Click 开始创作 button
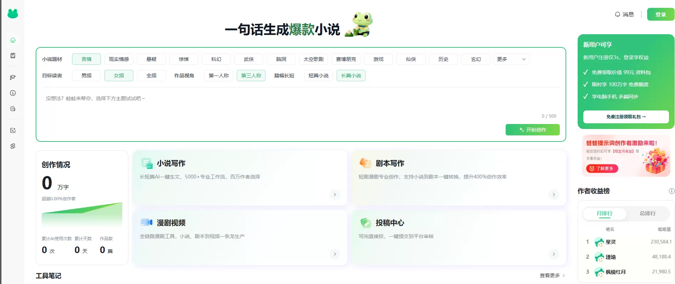The image size is (675, 284). click(532, 130)
